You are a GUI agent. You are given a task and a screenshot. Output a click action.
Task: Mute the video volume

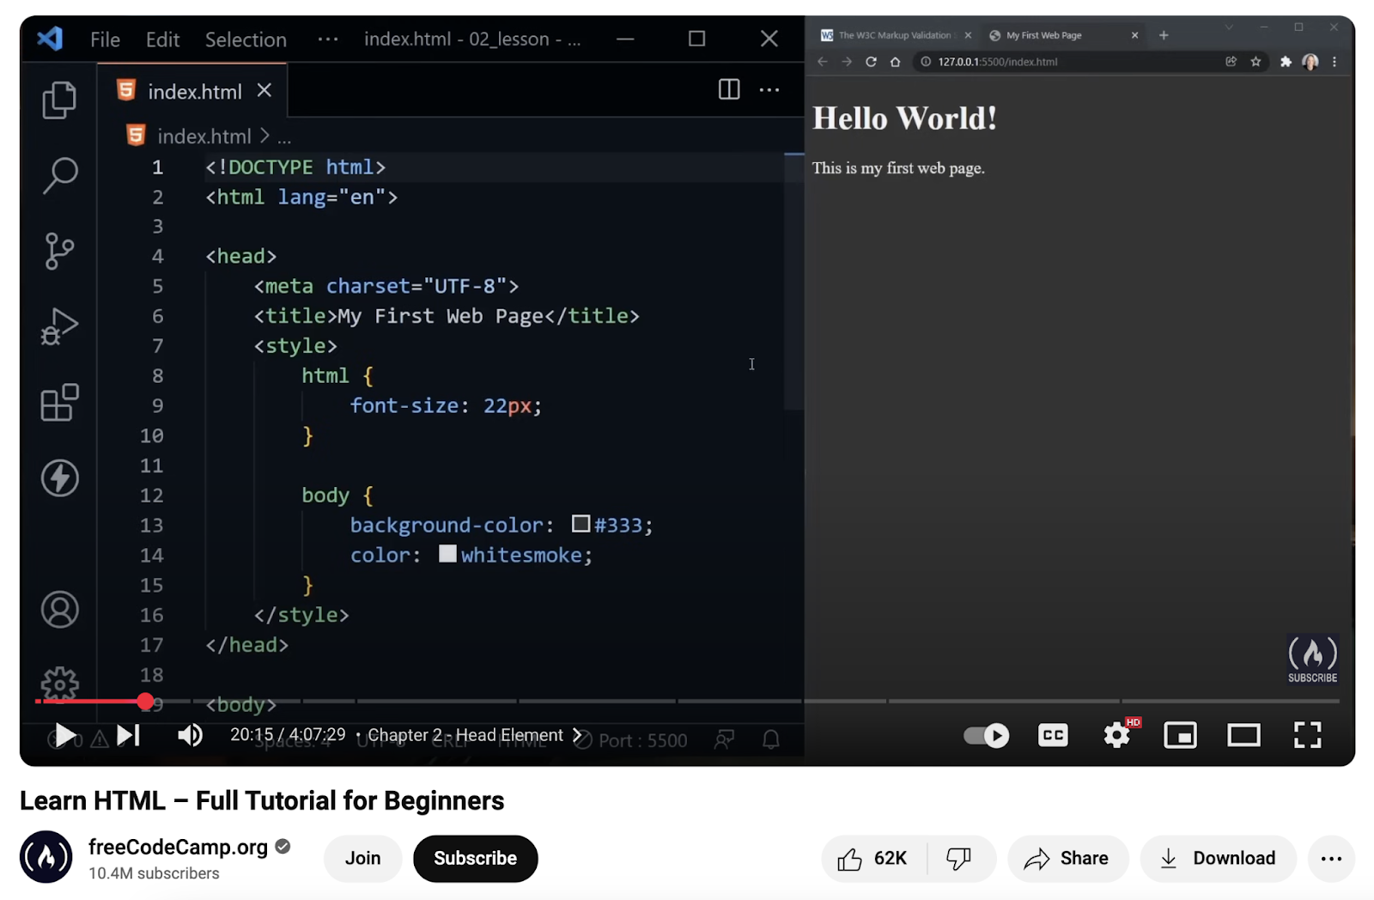pos(189,735)
